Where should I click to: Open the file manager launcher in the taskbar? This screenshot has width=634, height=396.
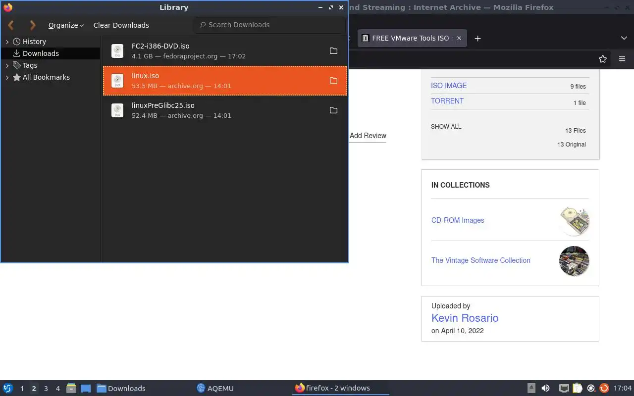pos(71,388)
